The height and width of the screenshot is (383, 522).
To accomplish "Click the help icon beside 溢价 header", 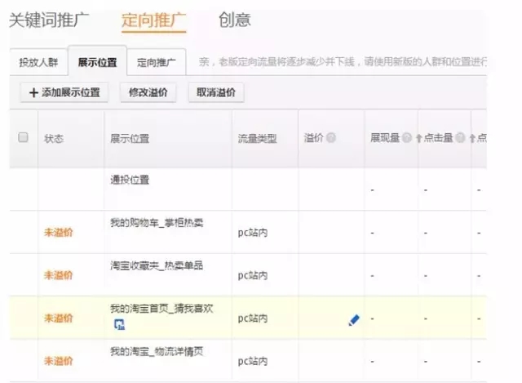I will pyautogui.click(x=331, y=137).
